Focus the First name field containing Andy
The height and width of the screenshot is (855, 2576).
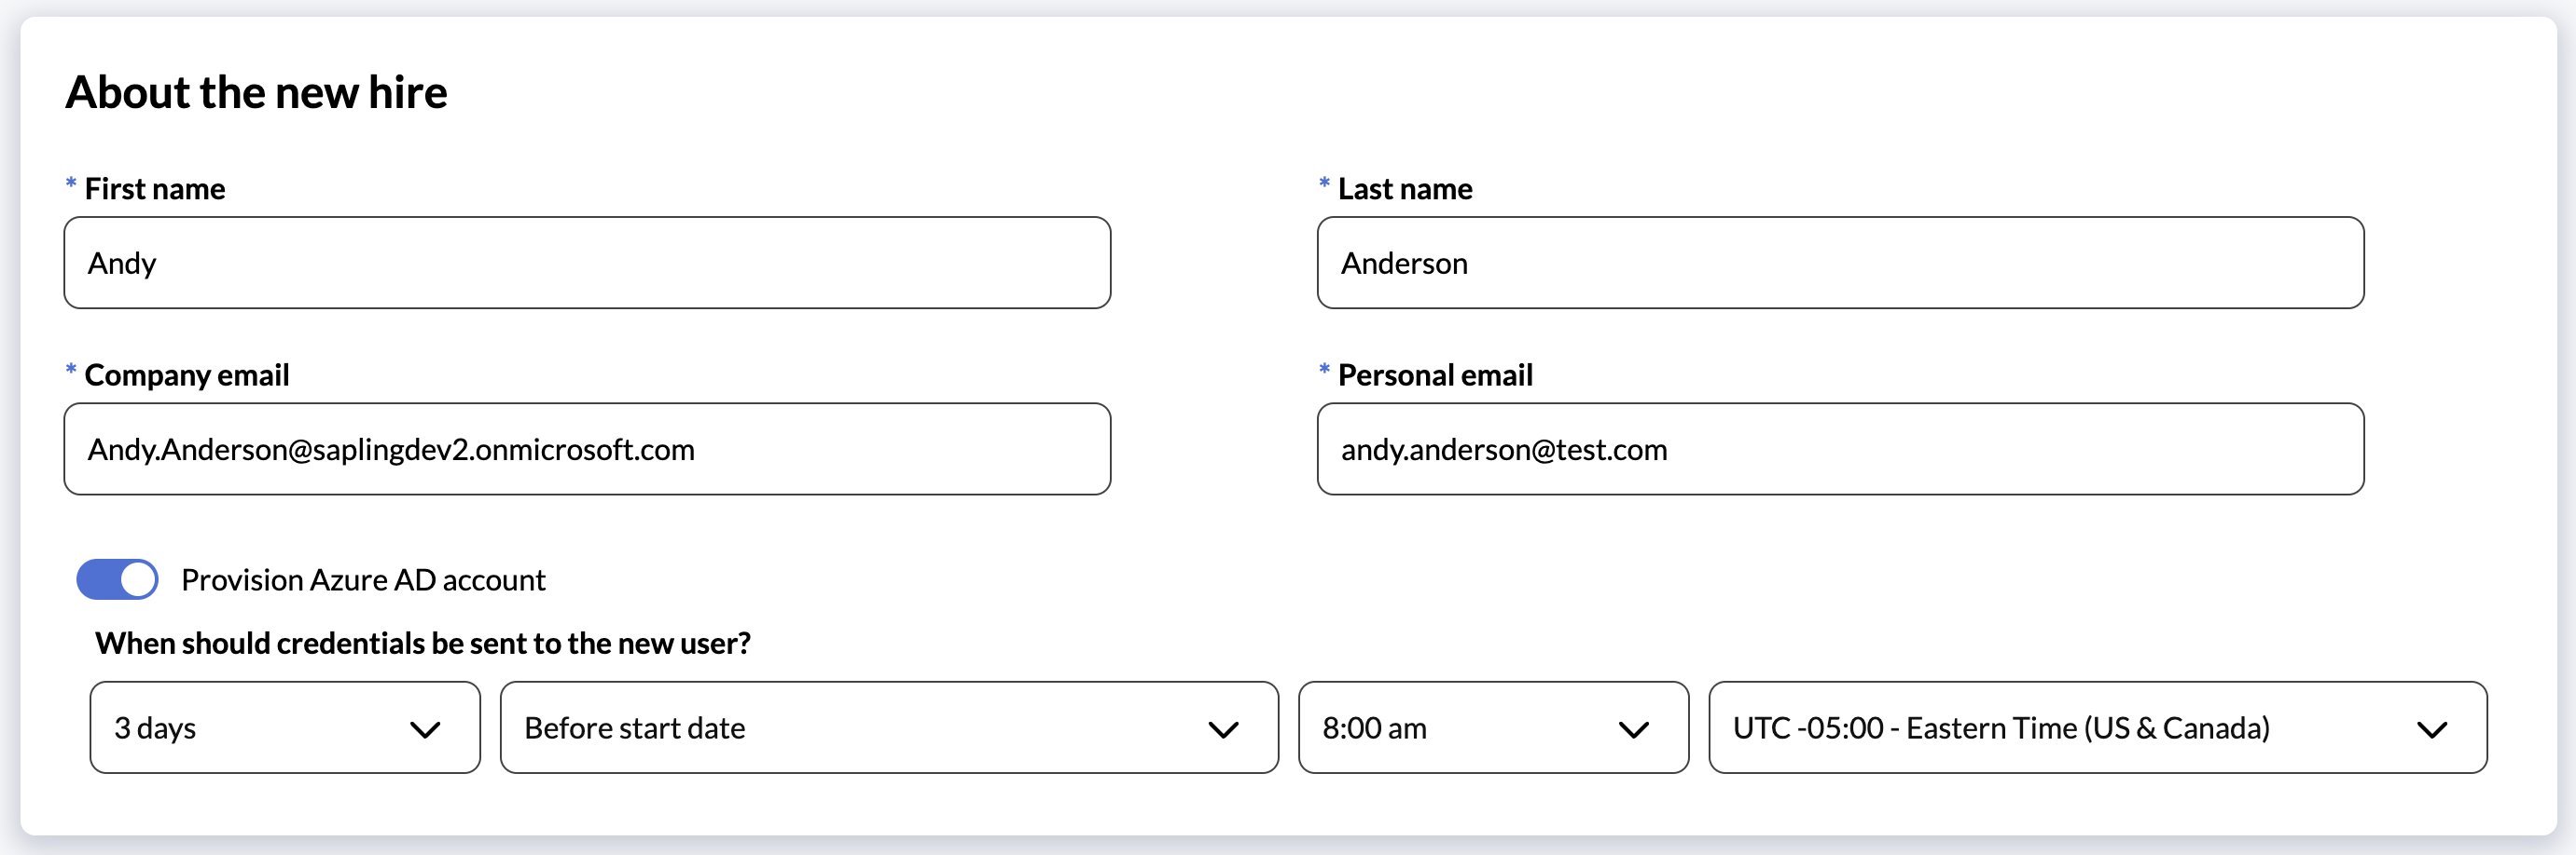[587, 263]
